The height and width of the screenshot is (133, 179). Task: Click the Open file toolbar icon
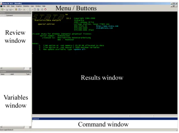tap(2, 9)
